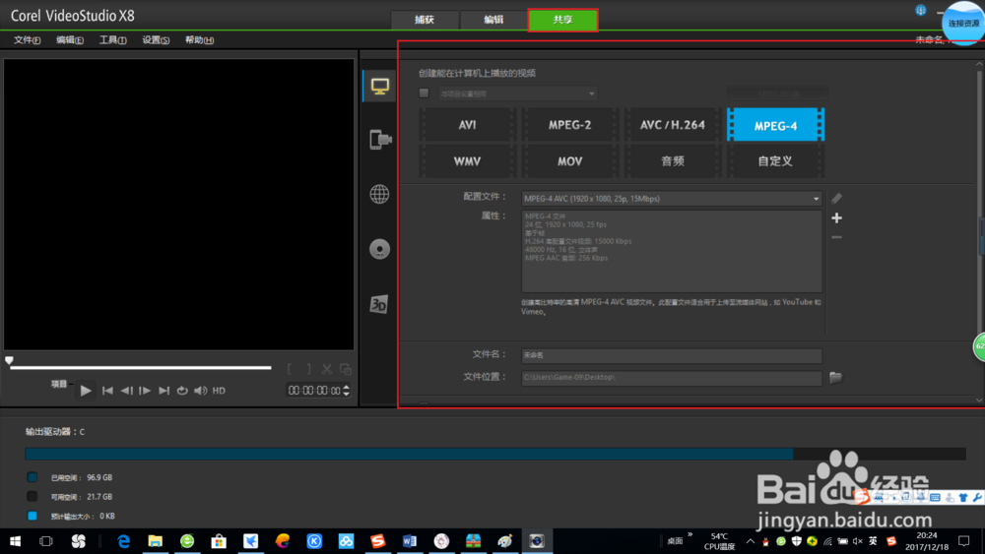This screenshot has width=985, height=554.
Task: Set the mark-in bracket
Action: pos(290,369)
